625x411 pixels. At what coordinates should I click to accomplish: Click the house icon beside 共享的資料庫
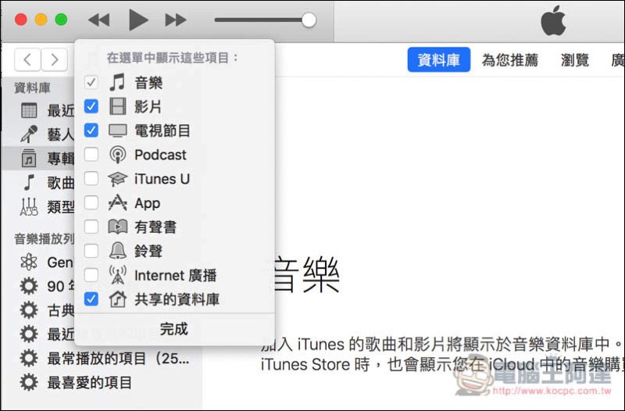tap(118, 299)
